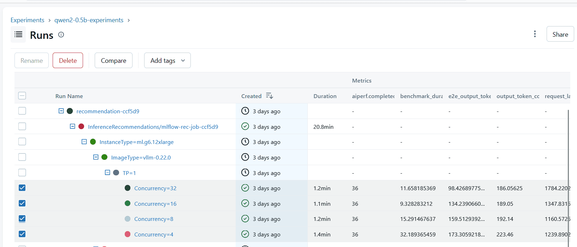Collapse the InferenceRecommendations tree node
Screen dimensions: 577x247
tap(72, 126)
